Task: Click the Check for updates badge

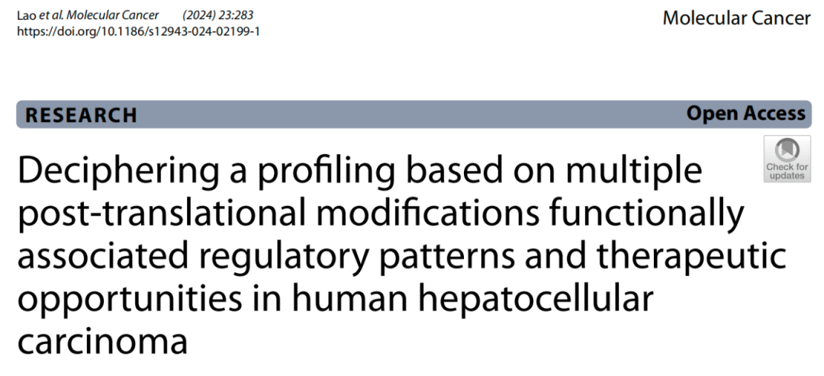Action: (x=787, y=159)
